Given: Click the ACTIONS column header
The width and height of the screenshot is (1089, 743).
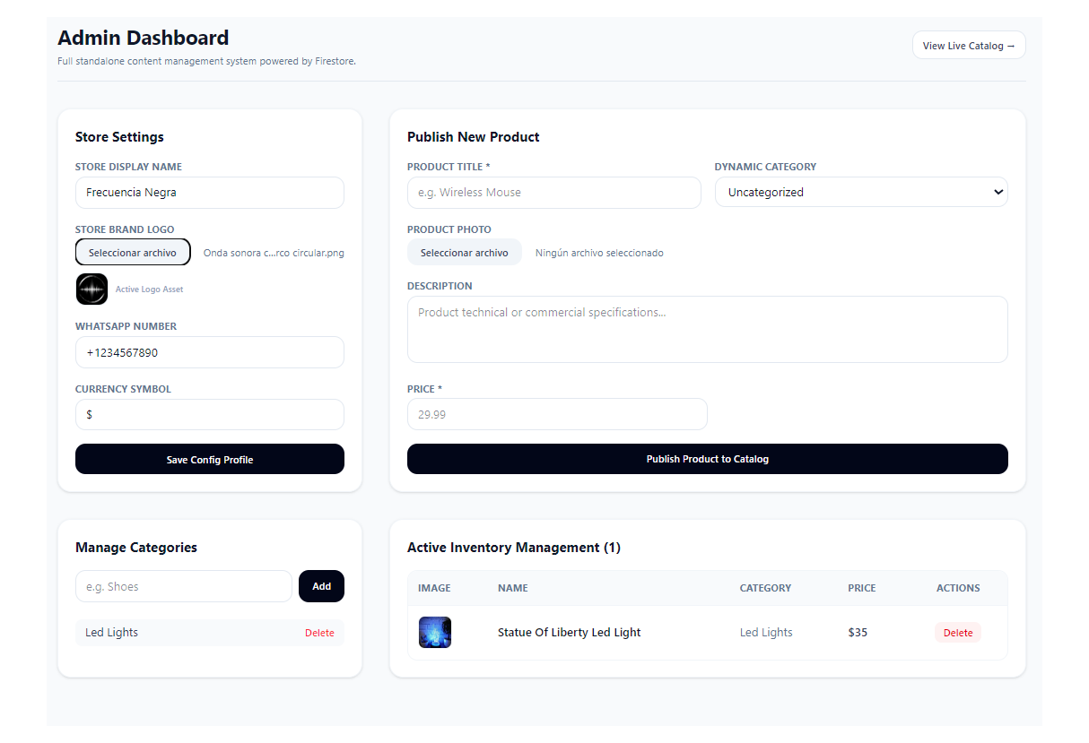Looking at the screenshot, I should point(958,588).
